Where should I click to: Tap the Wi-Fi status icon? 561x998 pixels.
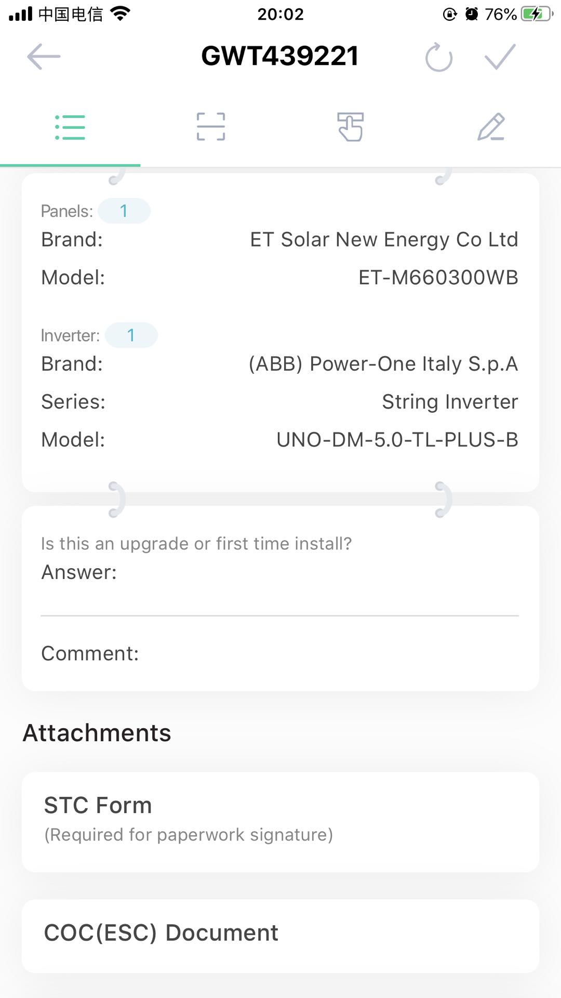[120, 14]
